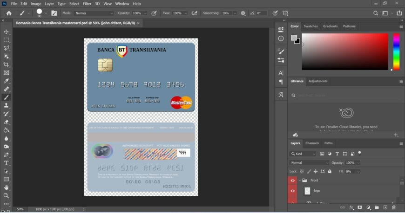
Task: Open the File menu
Action: (x=13, y=4)
